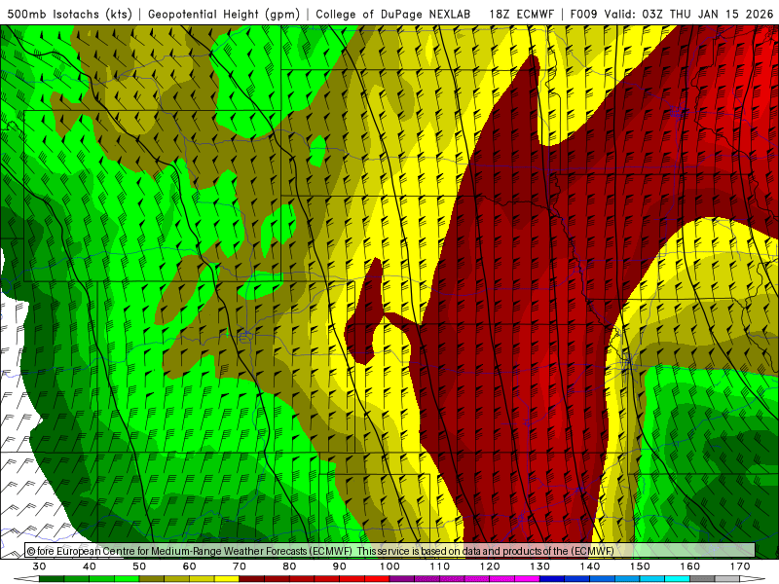
Task: Click the 'College of DuPage NEXLAB' label
Action: click(393, 14)
